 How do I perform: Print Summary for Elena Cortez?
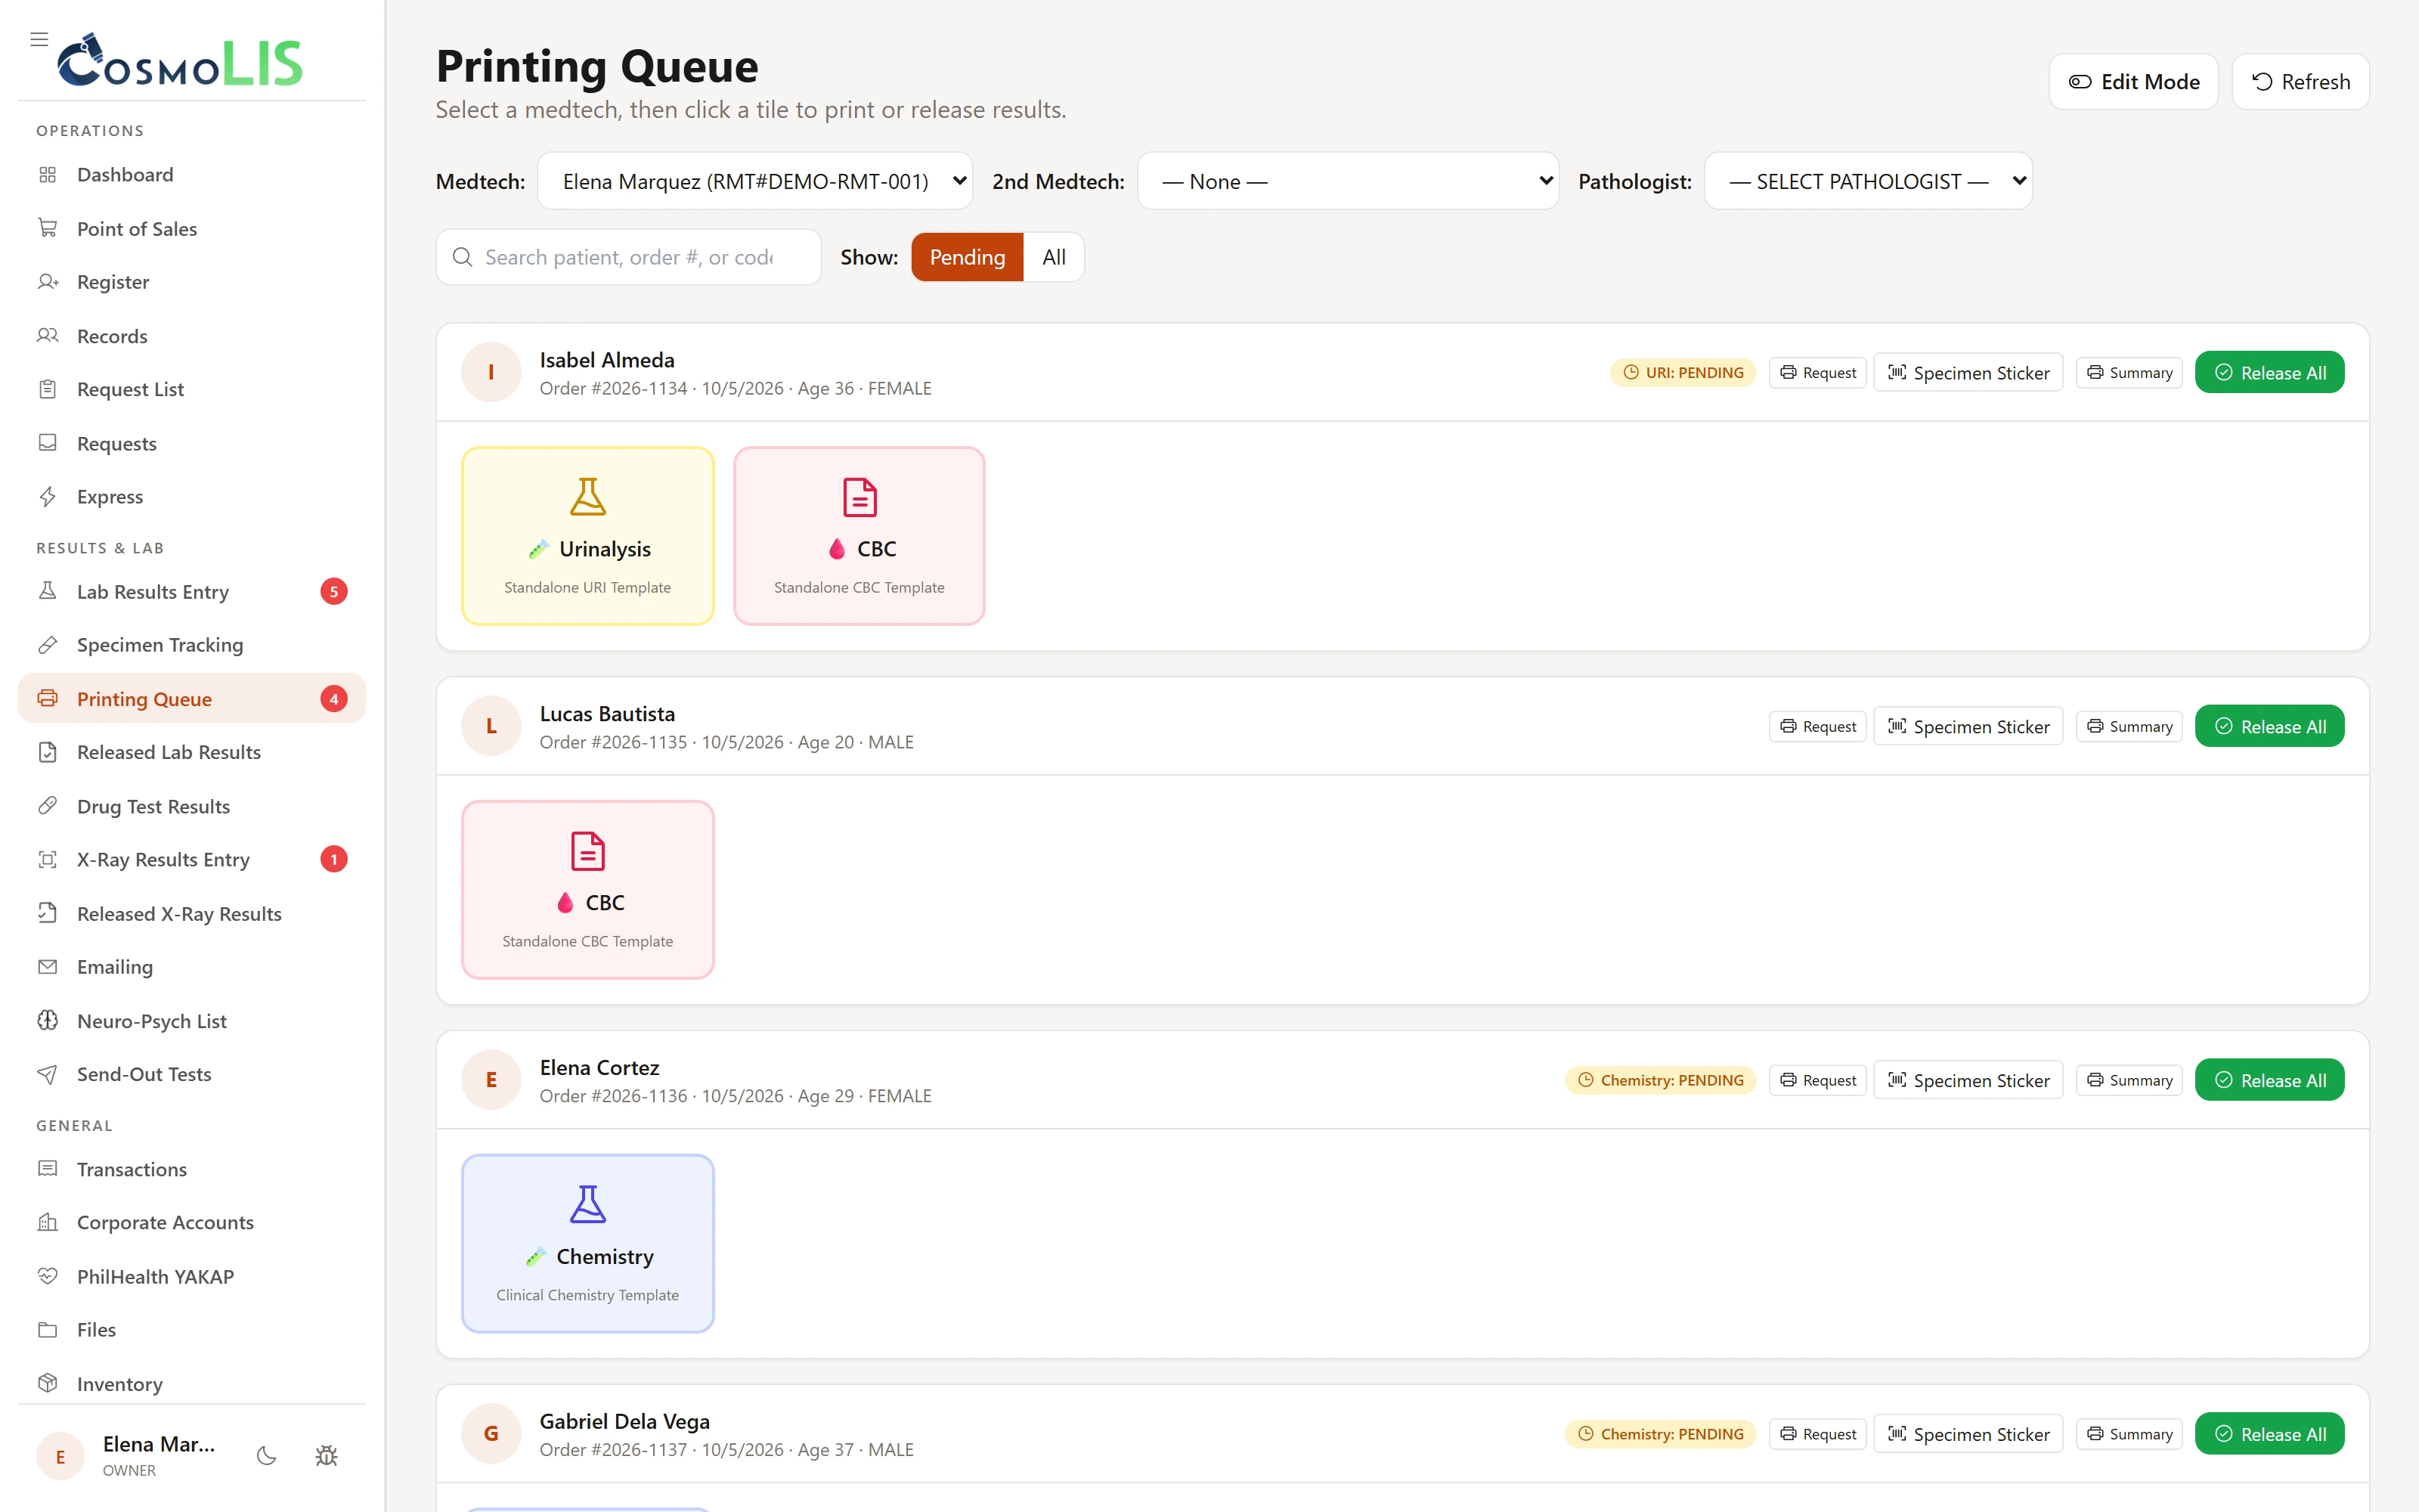point(2129,1080)
